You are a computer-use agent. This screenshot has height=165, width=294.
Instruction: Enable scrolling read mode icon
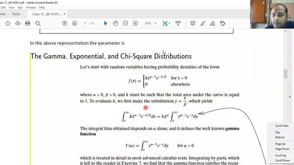click(x=178, y=23)
